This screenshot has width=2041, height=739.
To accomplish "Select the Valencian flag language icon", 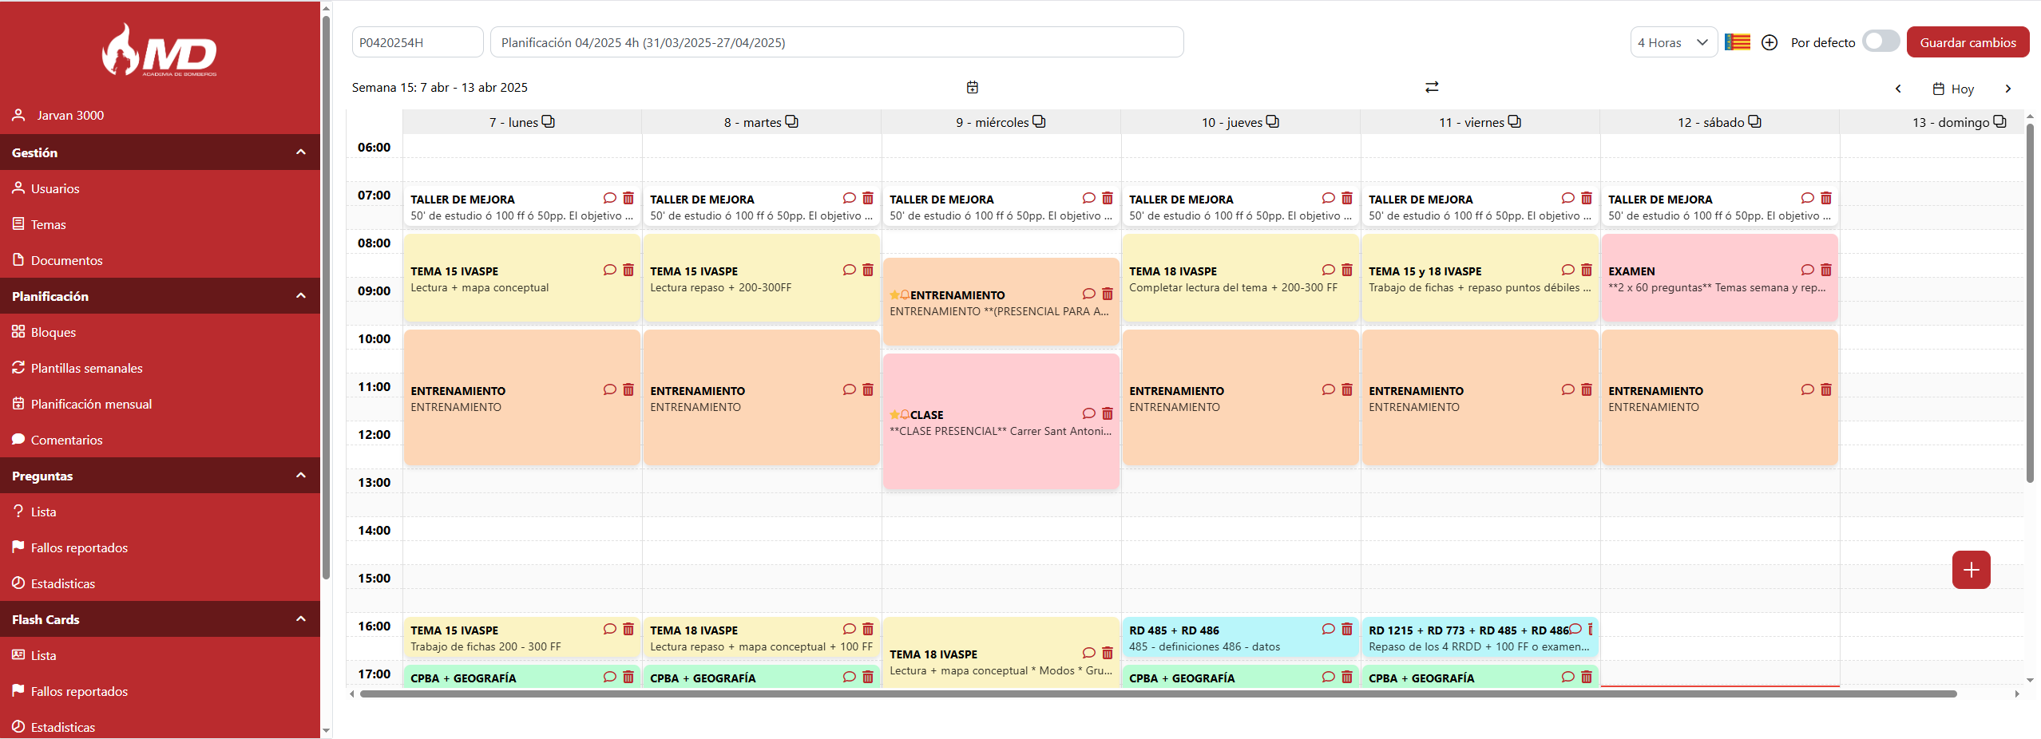I will (1738, 43).
